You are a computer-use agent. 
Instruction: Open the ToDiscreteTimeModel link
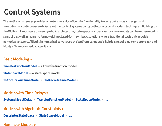[x=60, y=80]
